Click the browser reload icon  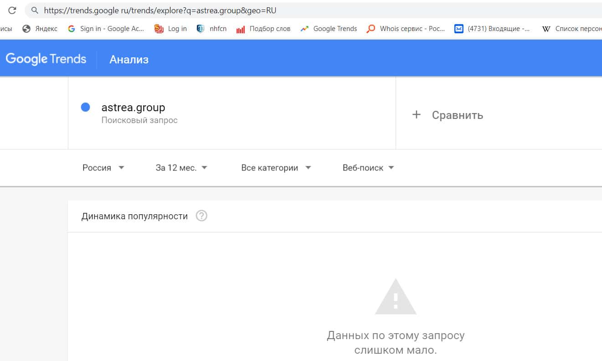click(x=12, y=10)
